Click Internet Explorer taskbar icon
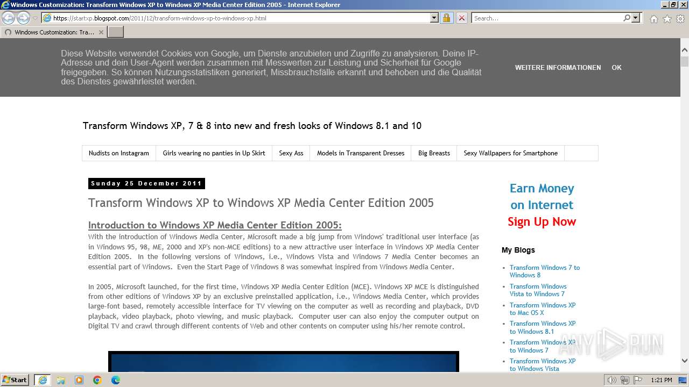689x387 pixels. [43, 380]
